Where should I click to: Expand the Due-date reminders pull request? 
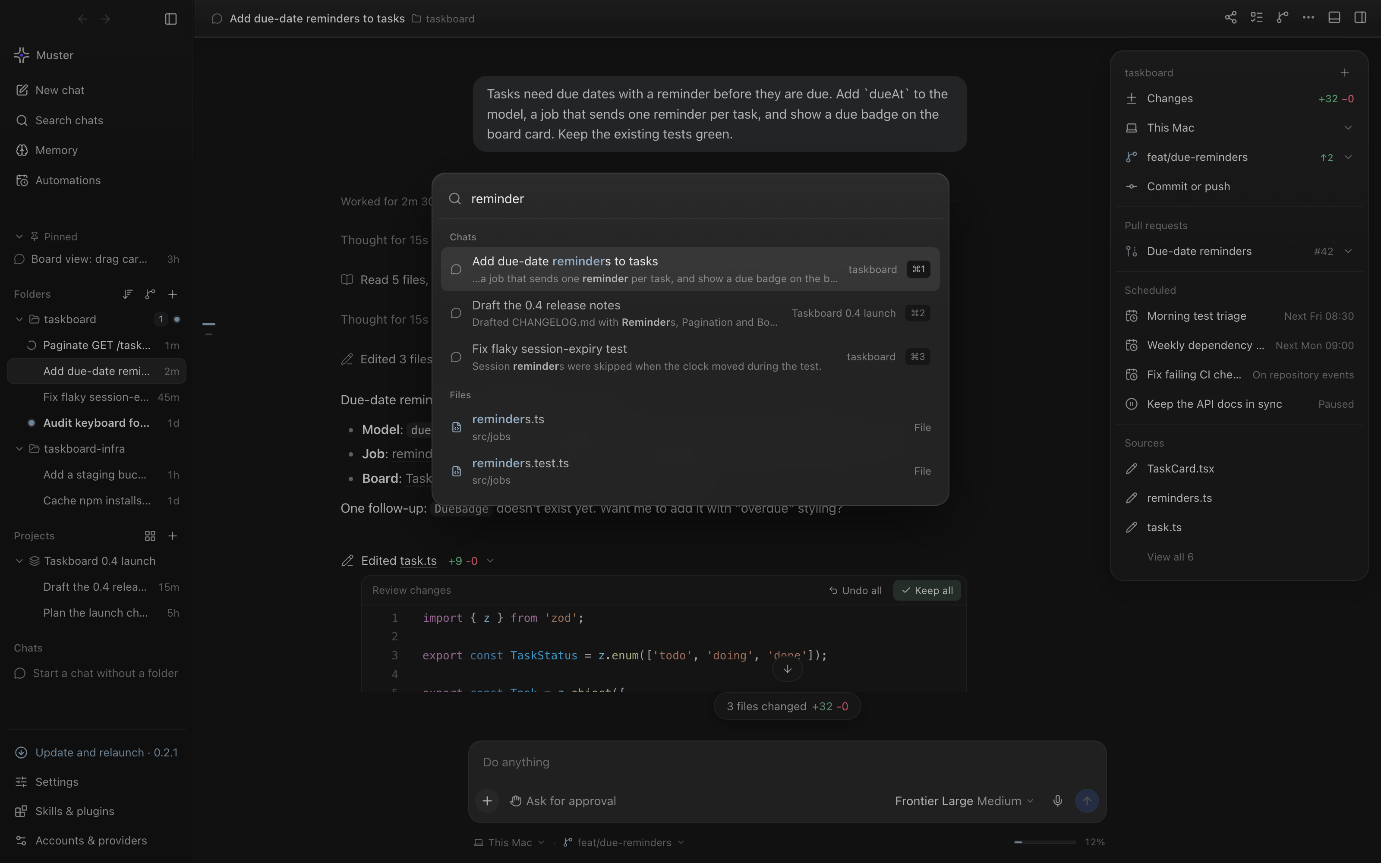[x=1348, y=251]
